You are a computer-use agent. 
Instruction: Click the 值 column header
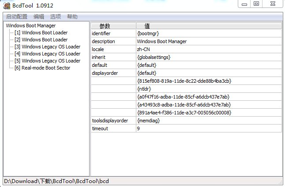209,26
